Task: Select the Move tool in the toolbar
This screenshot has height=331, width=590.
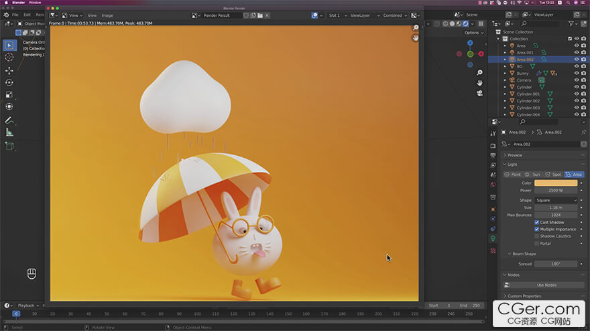Action: [x=9, y=70]
